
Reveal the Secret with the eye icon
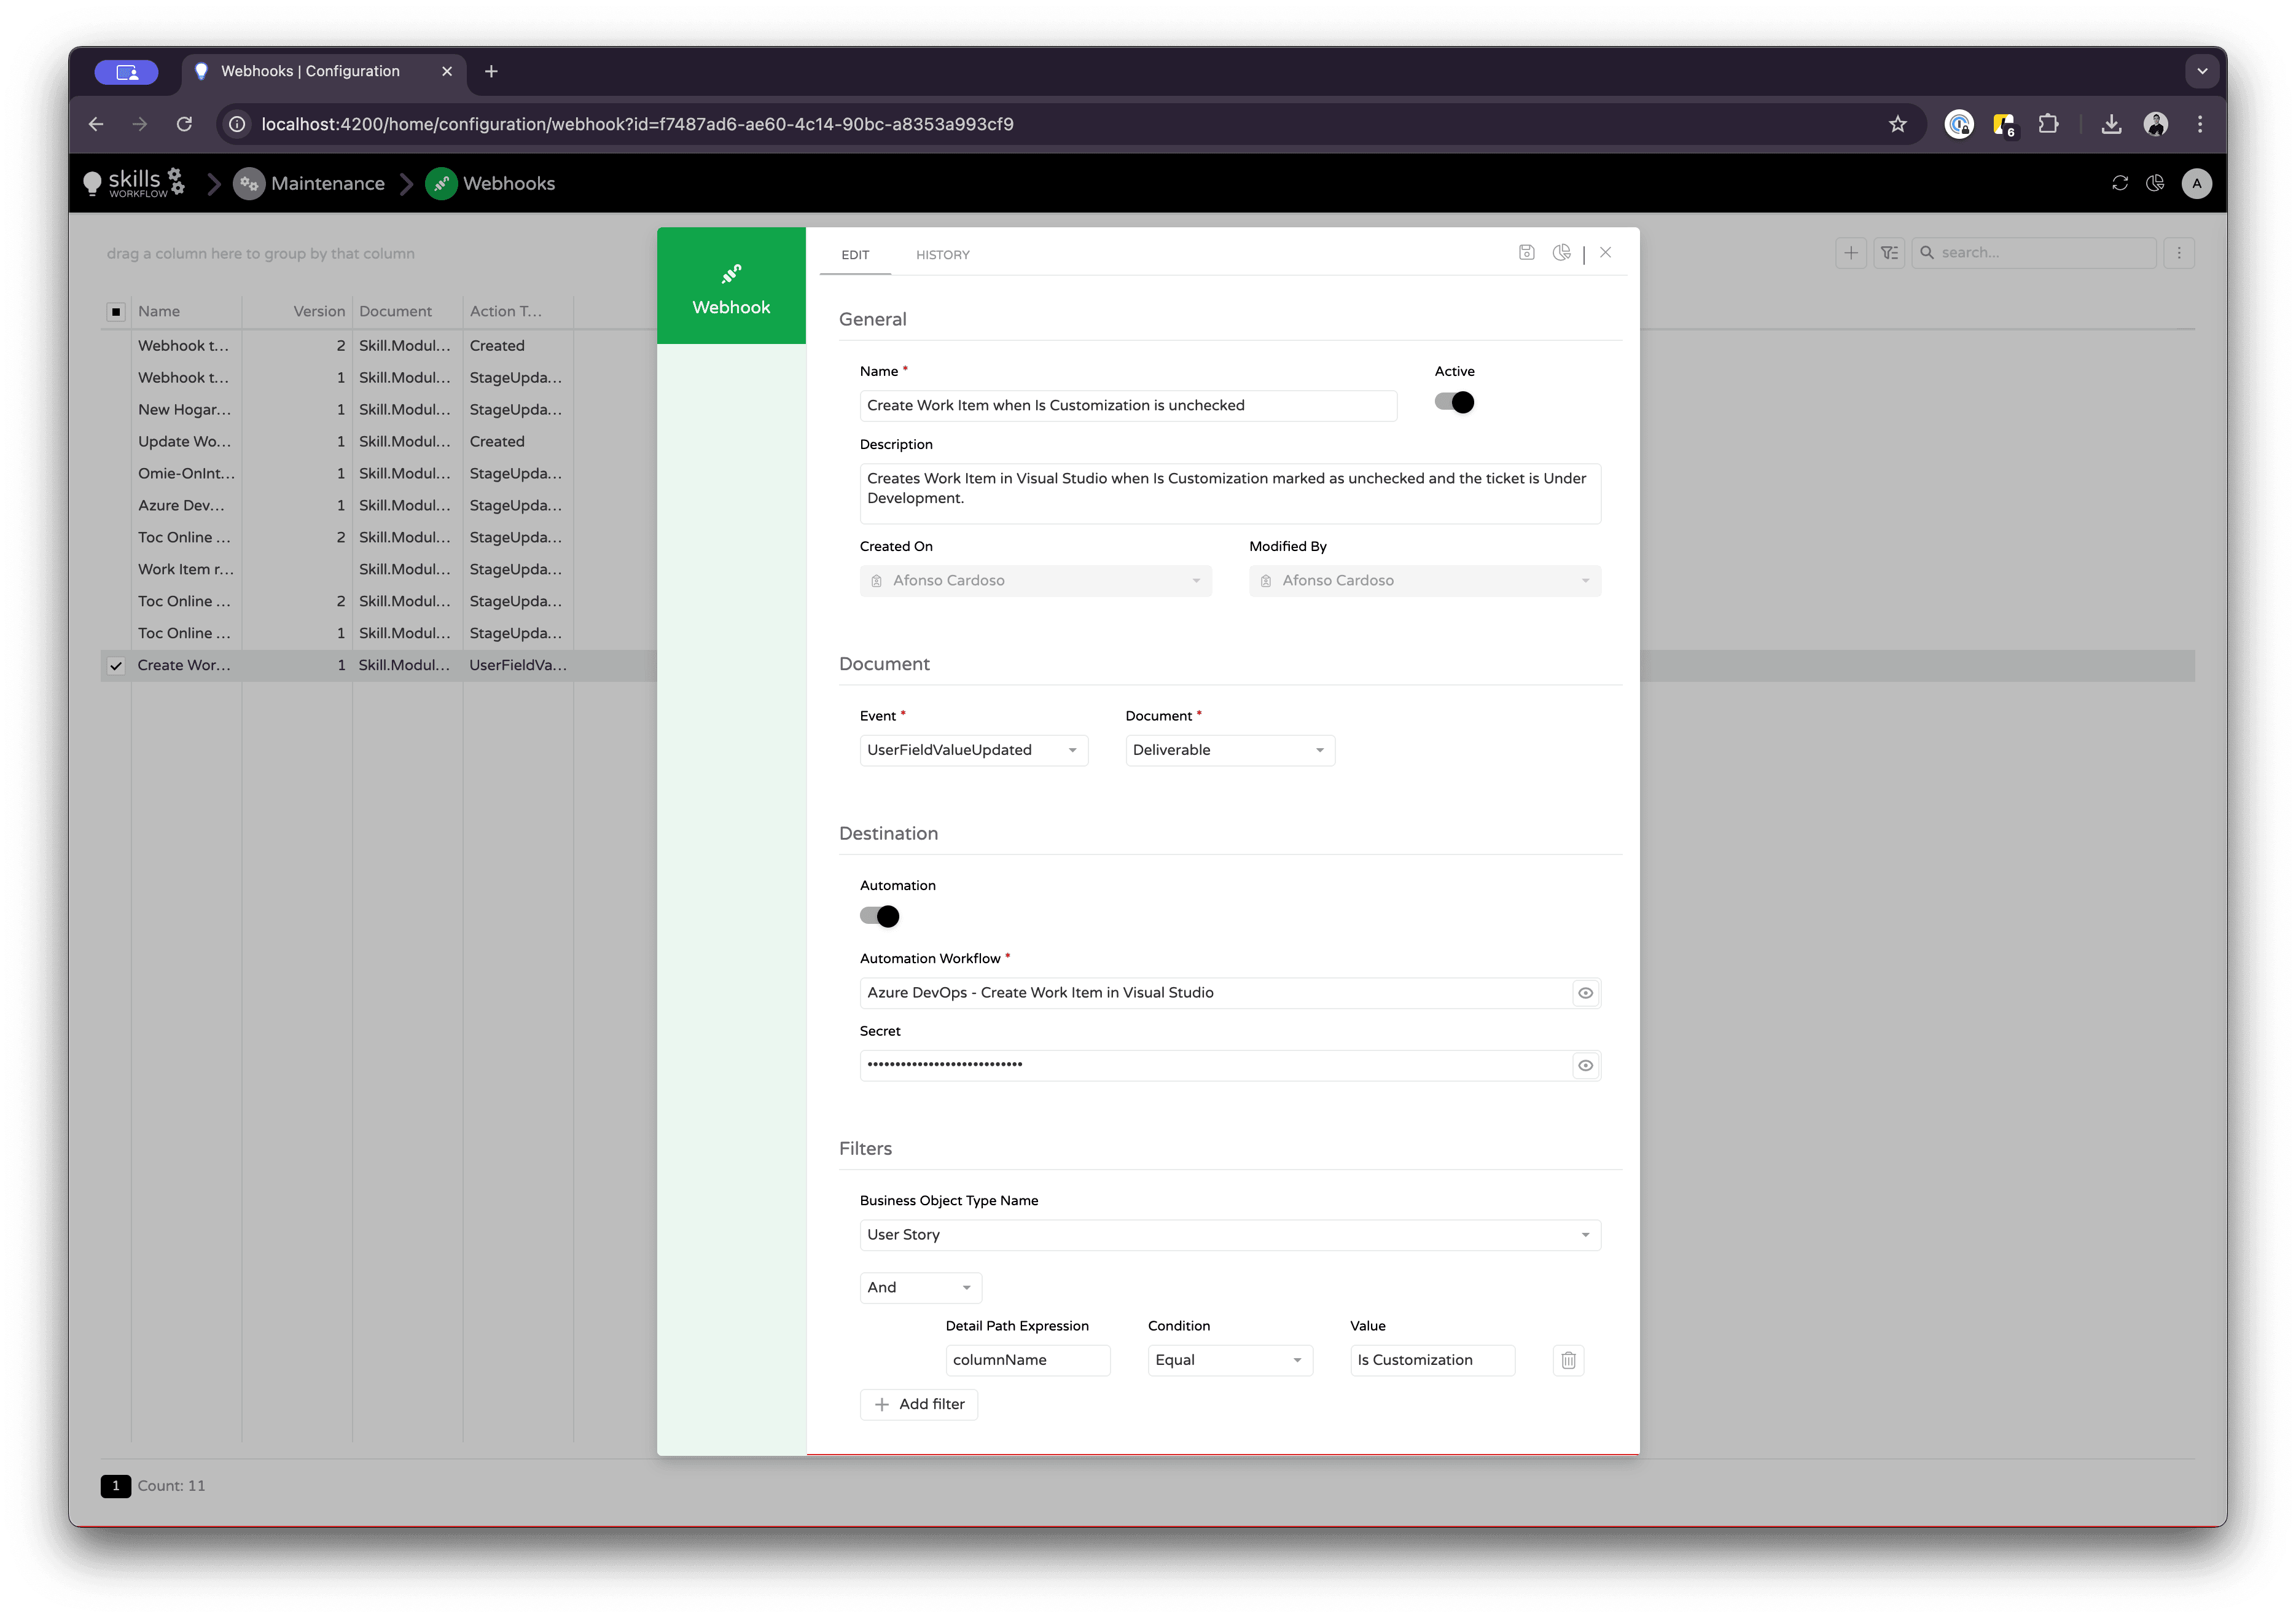pyautogui.click(x=1585, y=1066)
